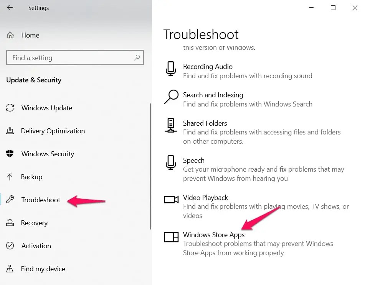
Task: Click the Recovery icon
Action: 10,223
